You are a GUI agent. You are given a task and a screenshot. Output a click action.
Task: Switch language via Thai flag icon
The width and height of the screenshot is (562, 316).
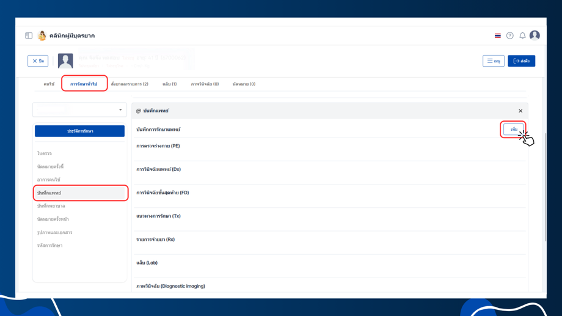(x=497, y=35)
